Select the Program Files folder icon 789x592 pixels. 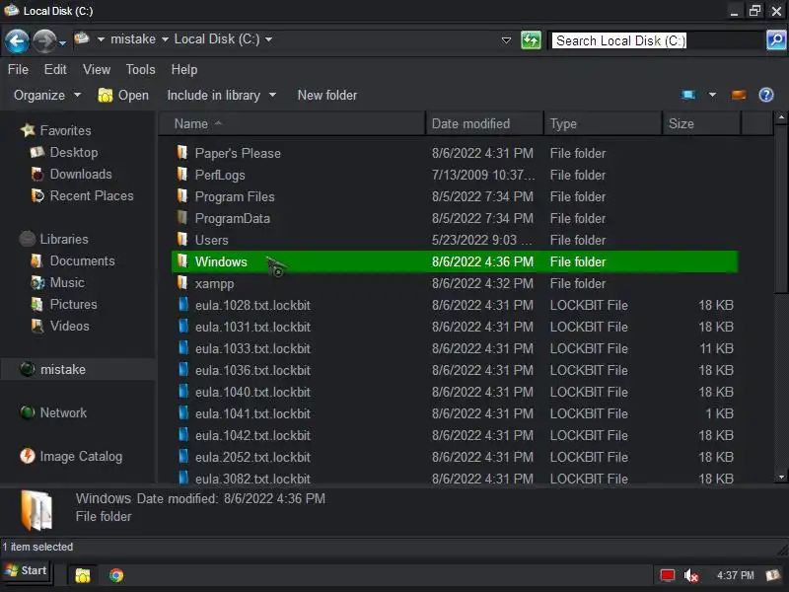[x=182, y=195]
